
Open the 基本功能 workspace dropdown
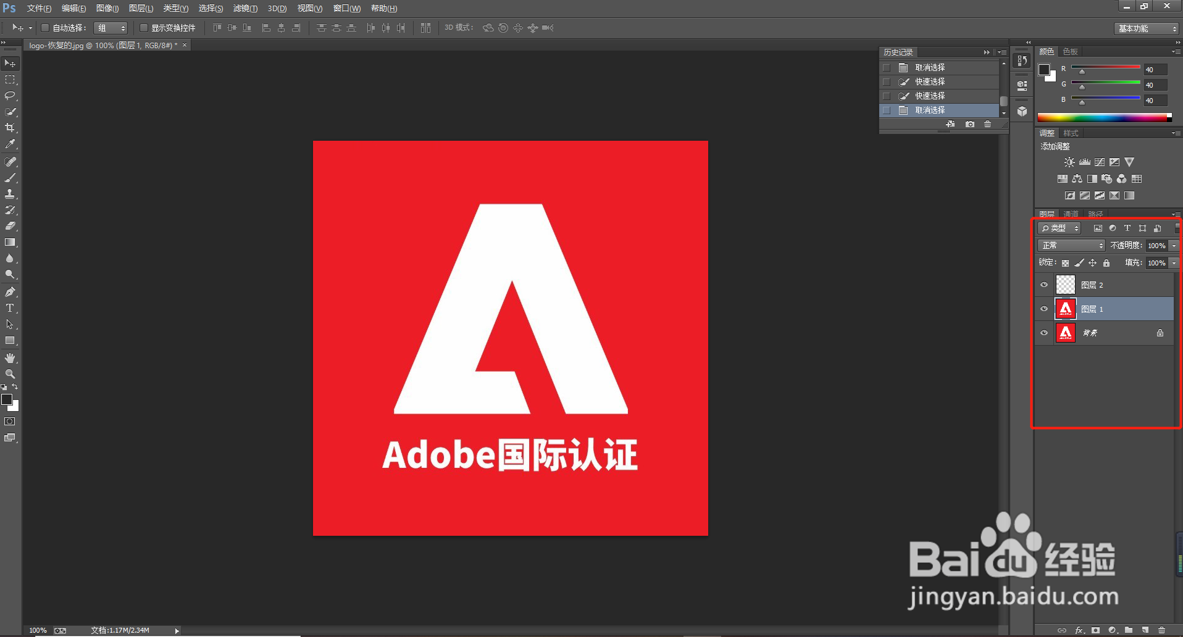[1147, 28]
